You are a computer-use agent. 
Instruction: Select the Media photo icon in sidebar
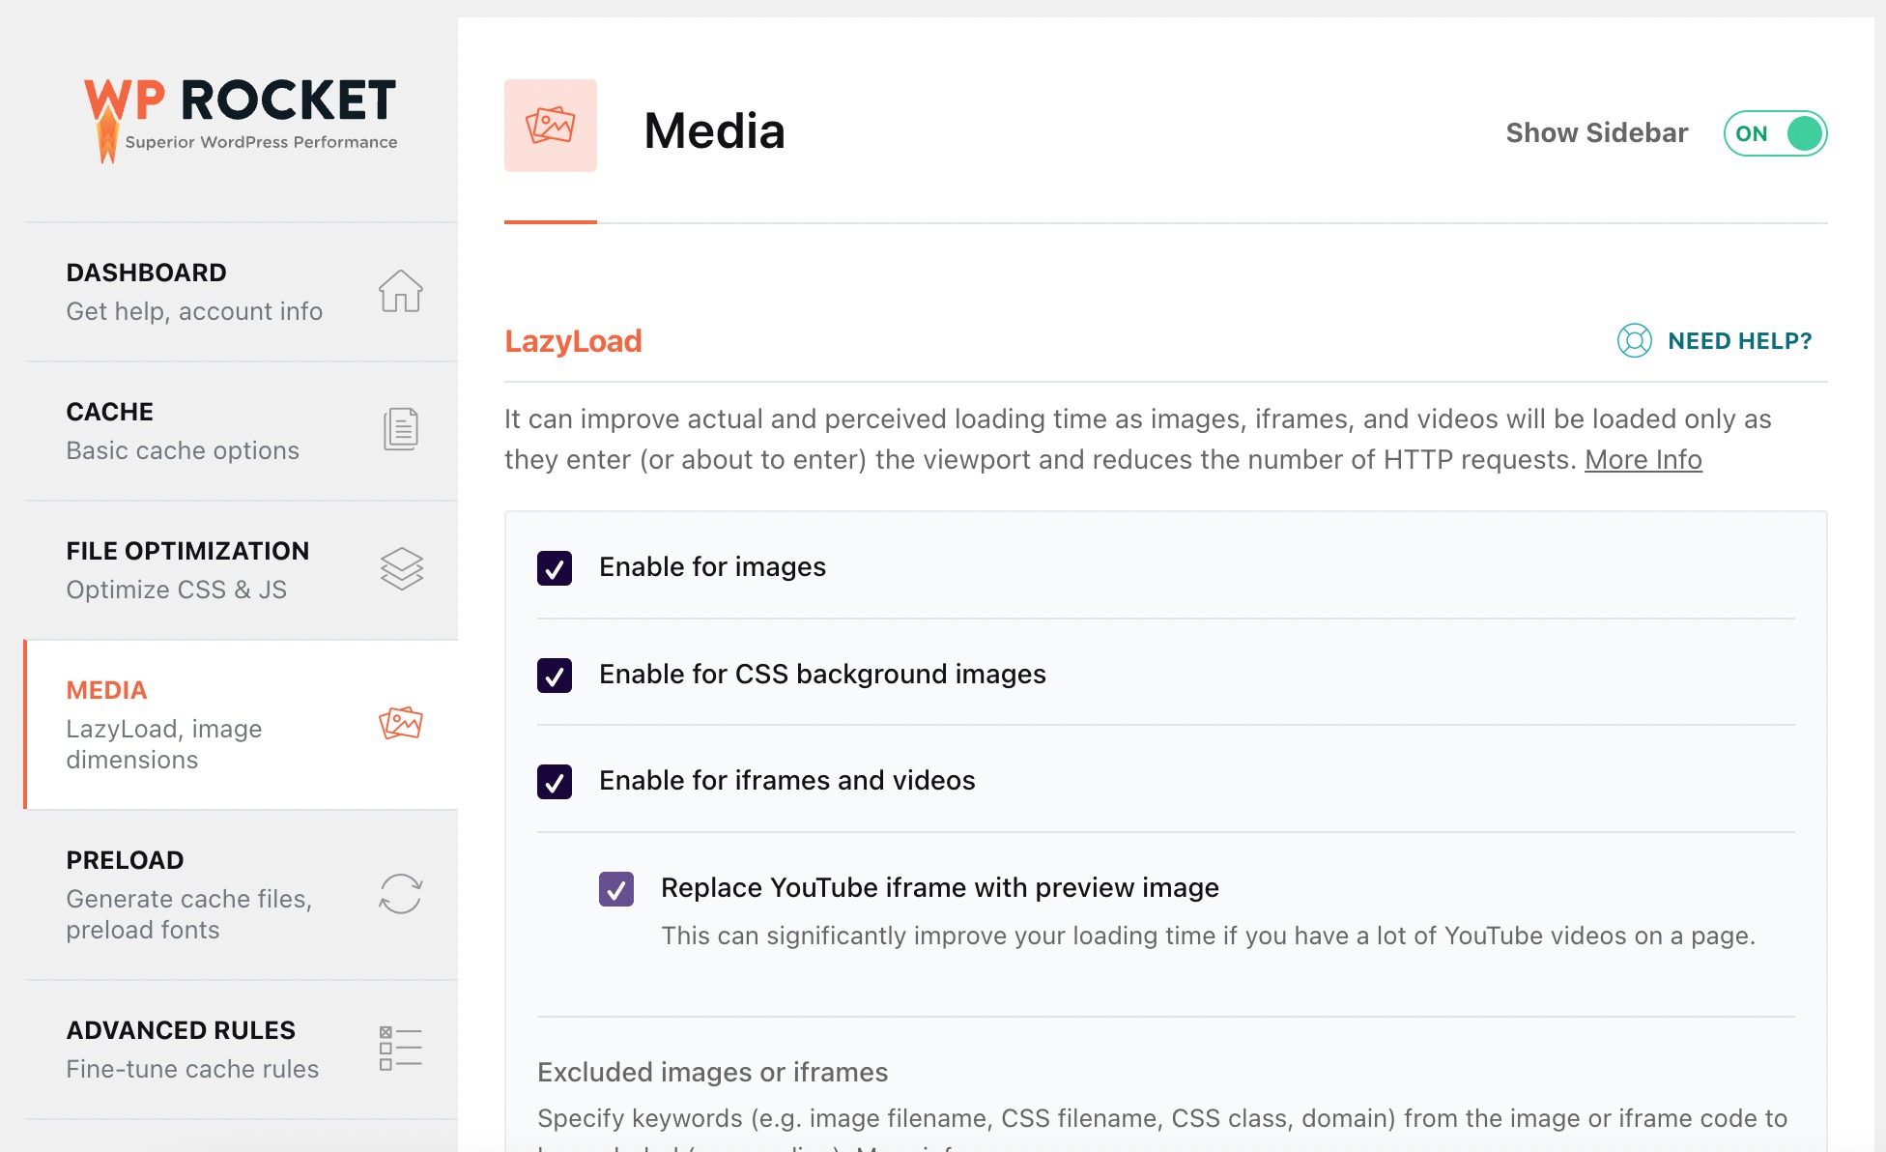coord(401,723)
